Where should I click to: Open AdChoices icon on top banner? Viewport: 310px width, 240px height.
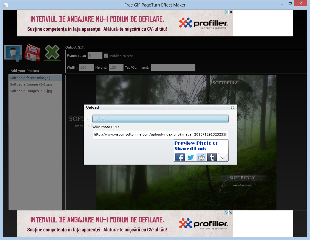click(x=226, y=12)
